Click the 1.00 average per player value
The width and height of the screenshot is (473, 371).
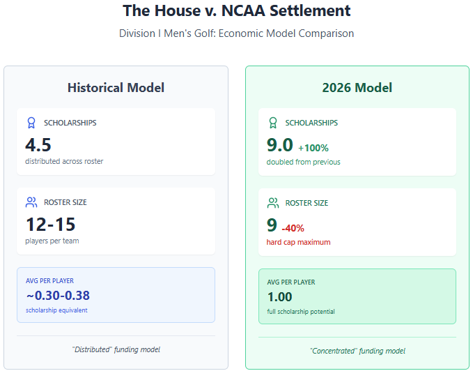coord(279,296)
